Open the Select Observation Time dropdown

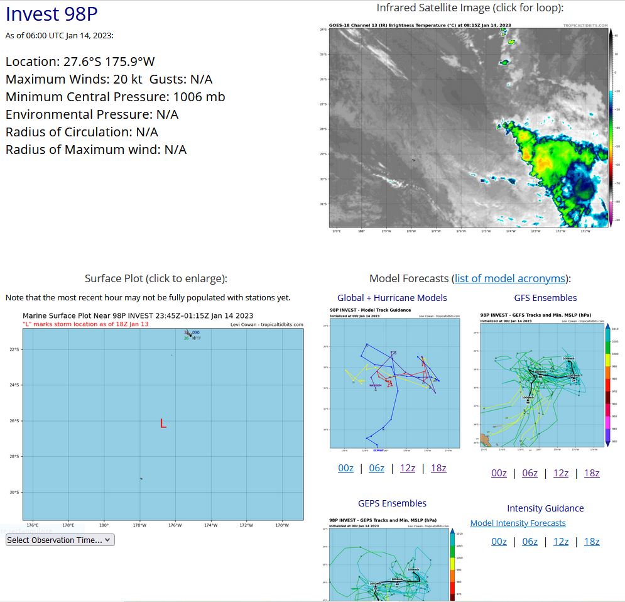pos(60,540)
